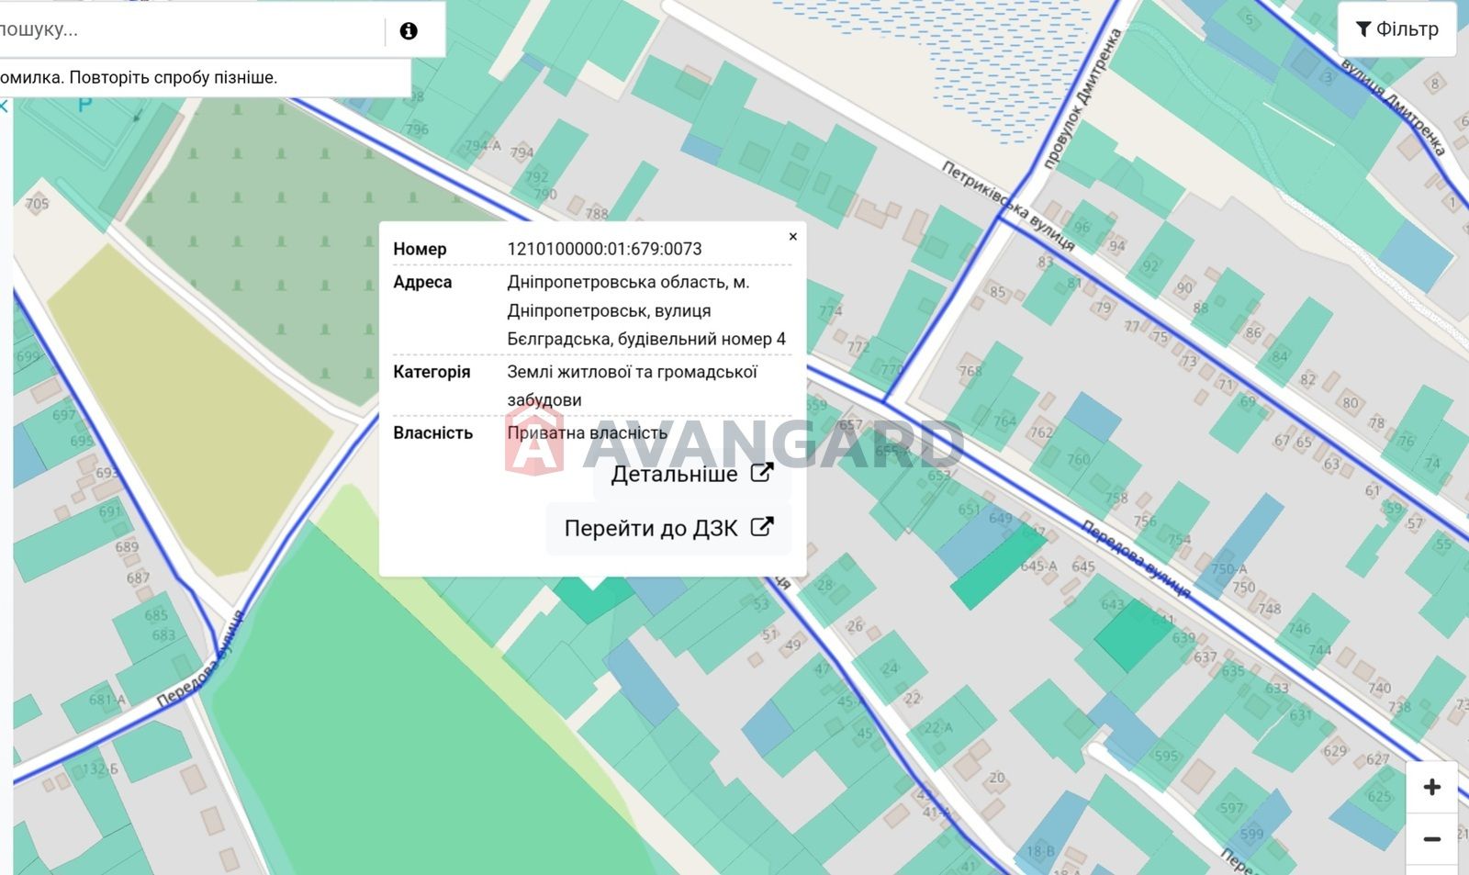The width and height of the screenshot is (1469, 875).
Task: Click provулок Дмитренка street label
Action: (1081, 99)
